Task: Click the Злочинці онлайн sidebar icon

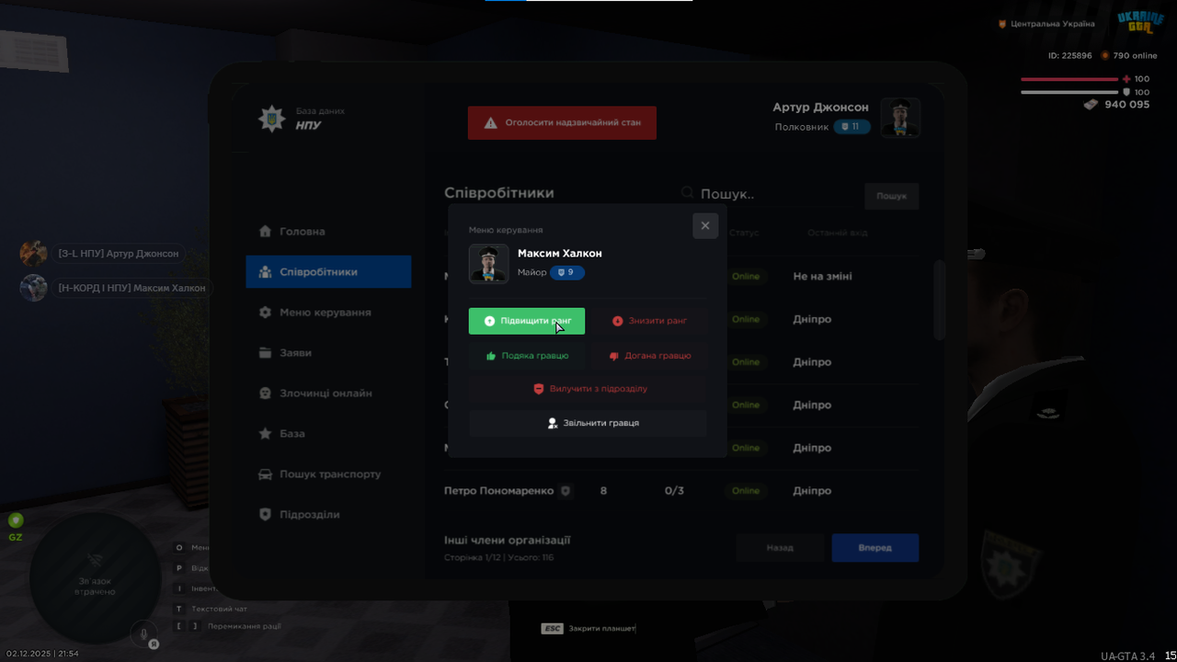Action: (266, 394)
